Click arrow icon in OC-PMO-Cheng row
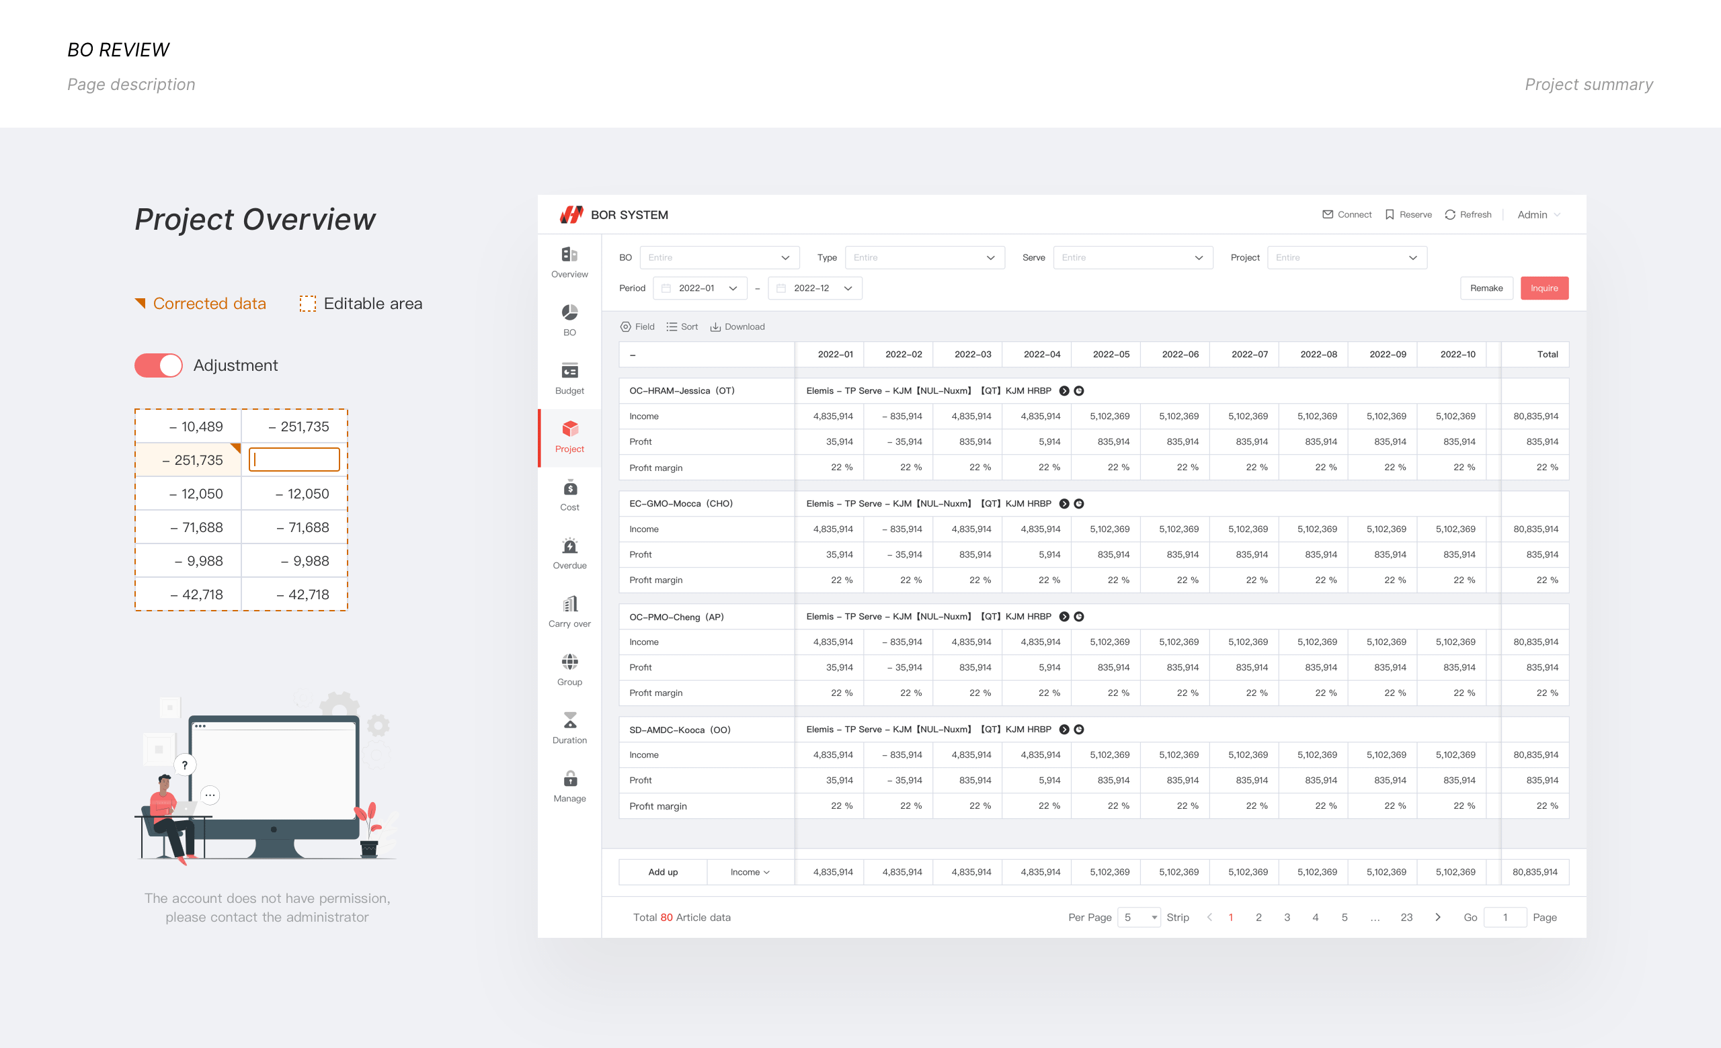 tap(1064, 617)
